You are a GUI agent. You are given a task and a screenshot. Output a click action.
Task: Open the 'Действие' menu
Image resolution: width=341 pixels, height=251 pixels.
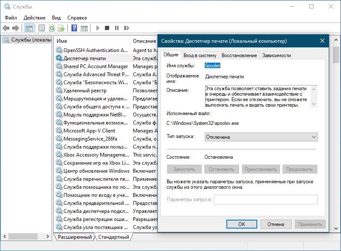(34, 18)
